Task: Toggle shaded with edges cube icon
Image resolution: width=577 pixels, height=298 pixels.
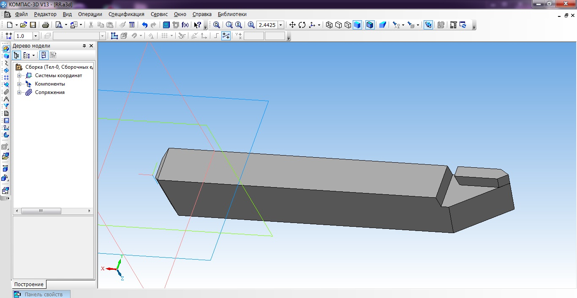Action: (370, 25)
